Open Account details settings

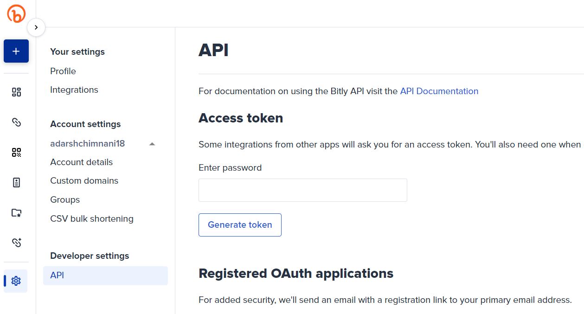tap(81, 162)
